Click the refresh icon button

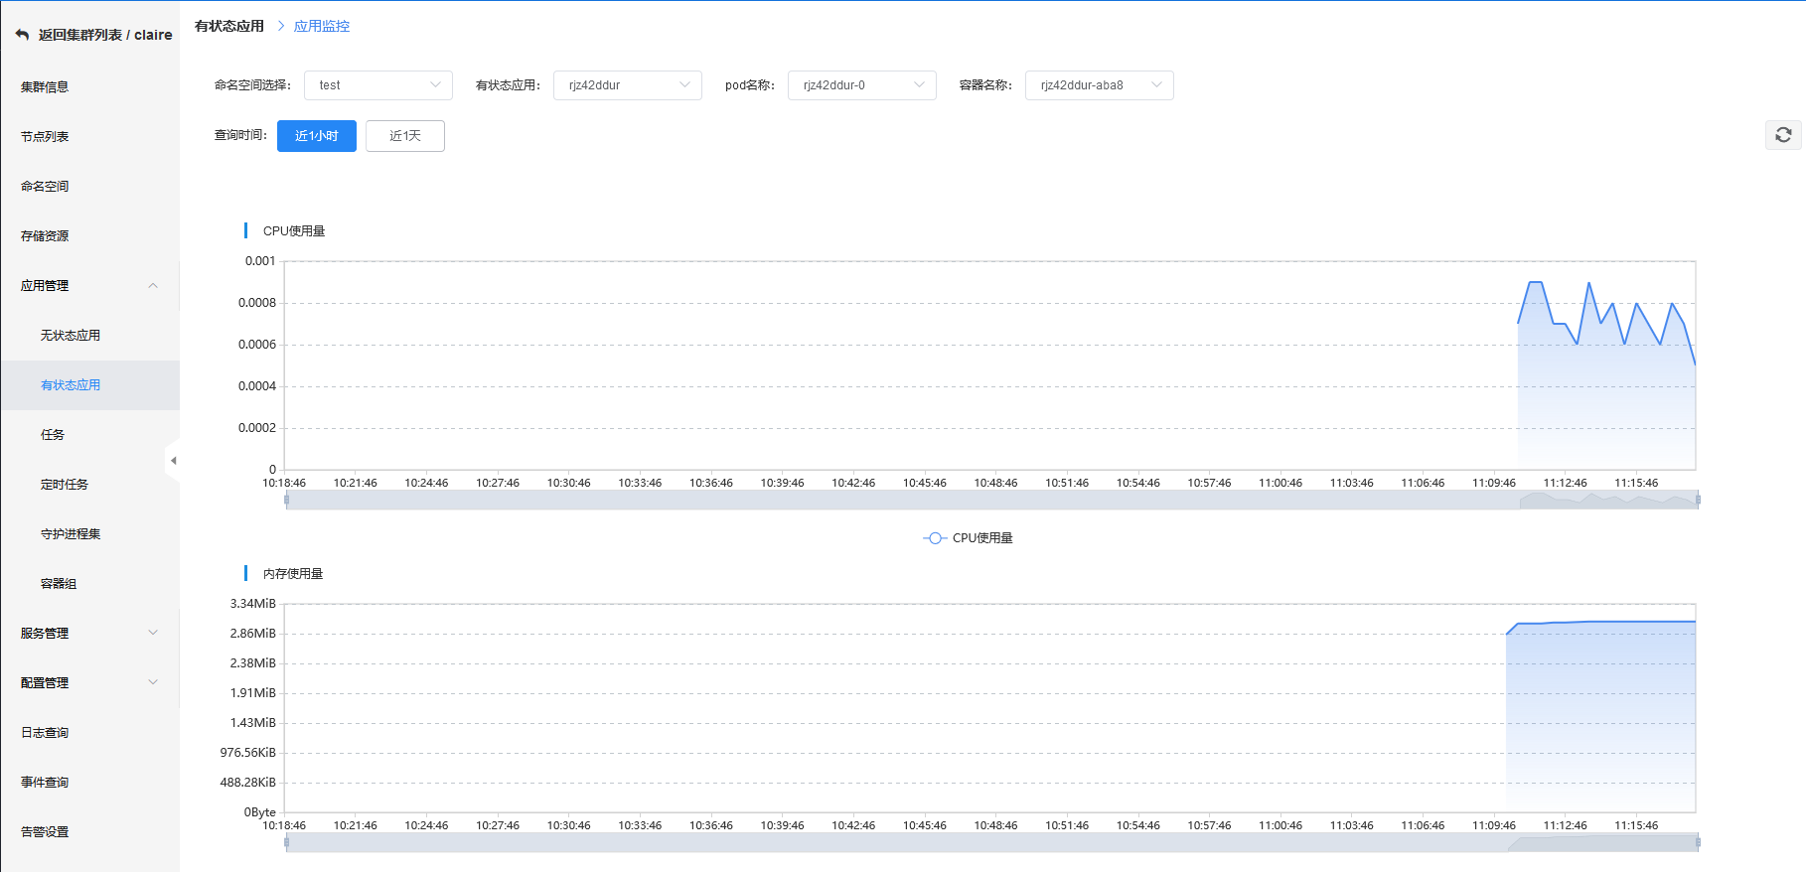pos(1783,135)
